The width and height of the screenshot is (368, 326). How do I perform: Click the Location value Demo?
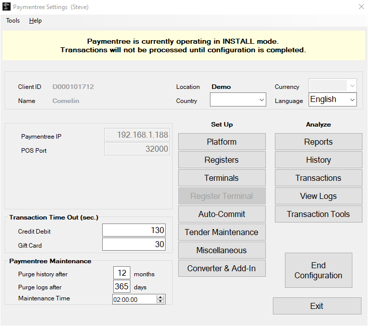221,87
